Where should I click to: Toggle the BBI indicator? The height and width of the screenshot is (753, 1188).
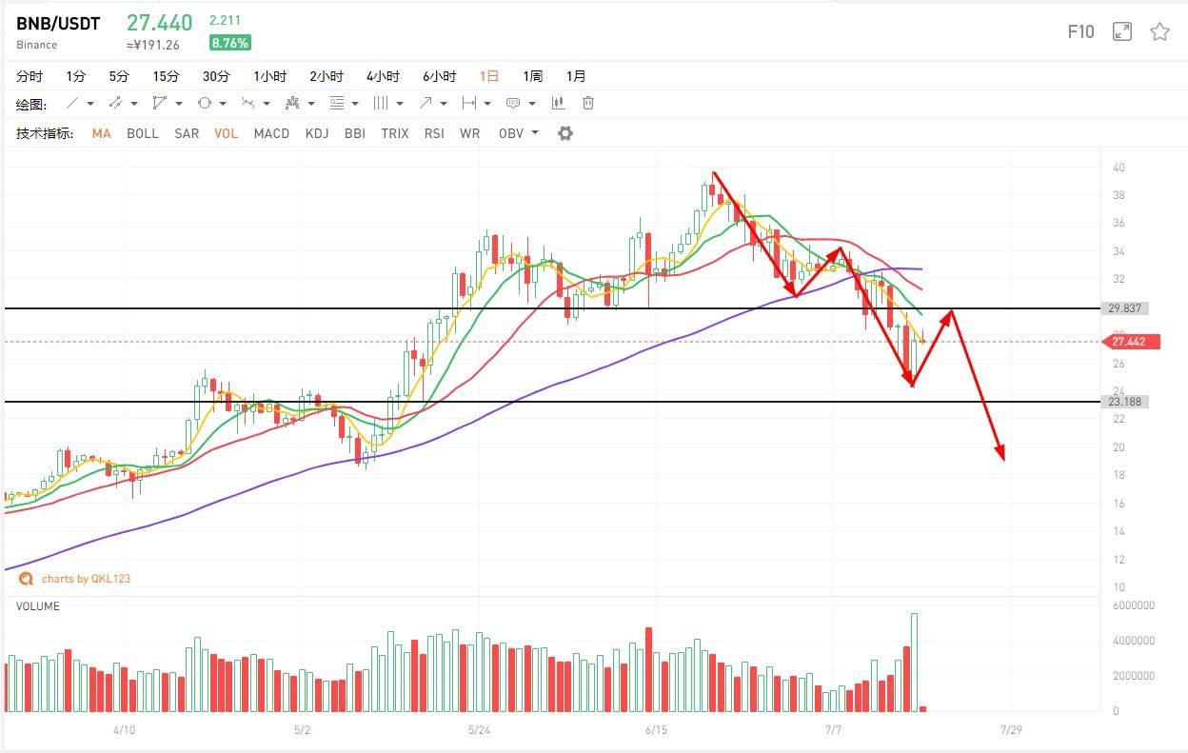tap(355, 133)
